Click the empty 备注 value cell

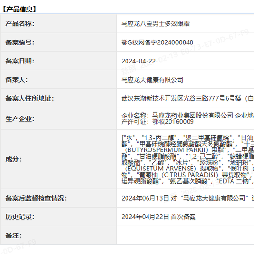(x=186, y=235)
